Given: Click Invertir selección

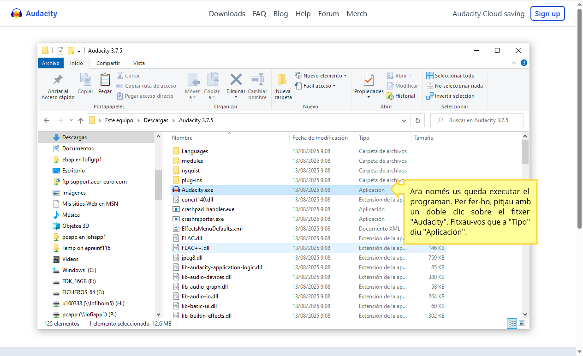Looking at the screenshot, I should tap(450, 96).
